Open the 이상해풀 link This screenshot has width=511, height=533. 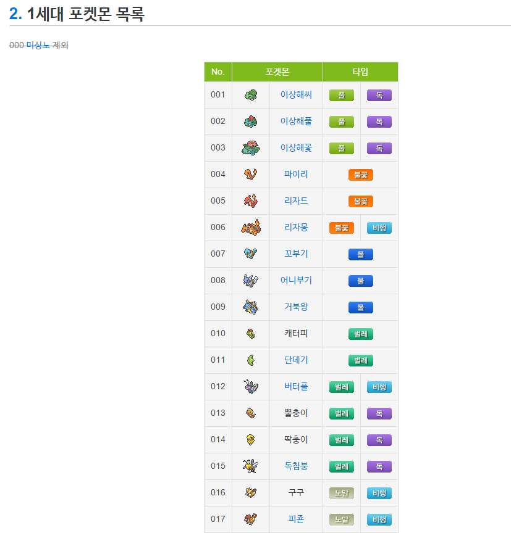[x=296, y=121]
